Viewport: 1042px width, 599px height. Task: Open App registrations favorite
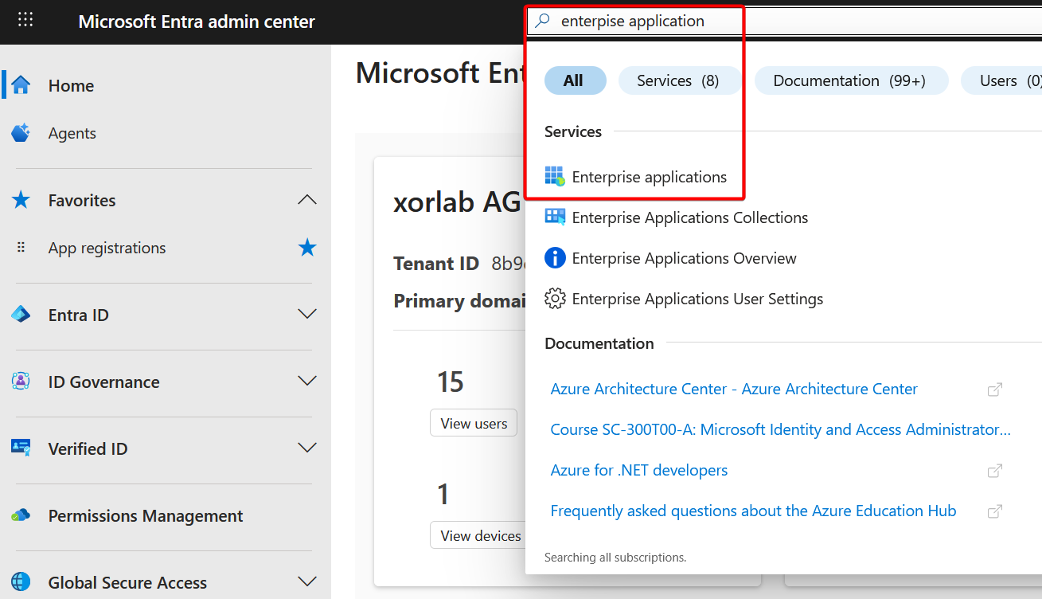tap(107, 248)
